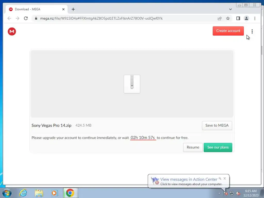Click the 02h 10m 57s wait timer
The image size is (264, 198).
(143, 138)
